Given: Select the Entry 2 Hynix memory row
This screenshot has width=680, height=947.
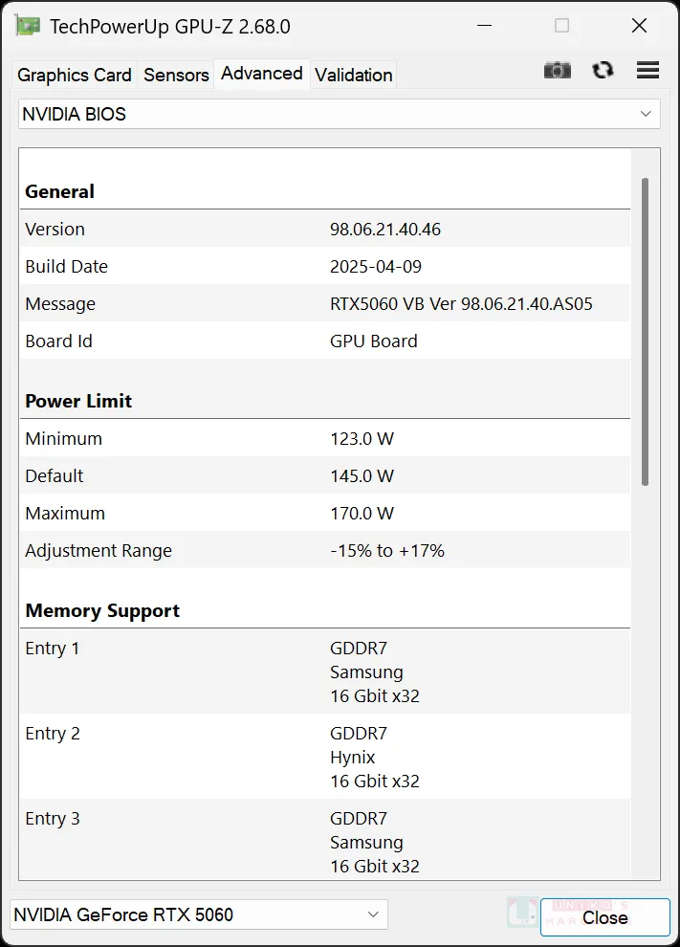Looking at the screenshot, I should [x=325, y=757].
